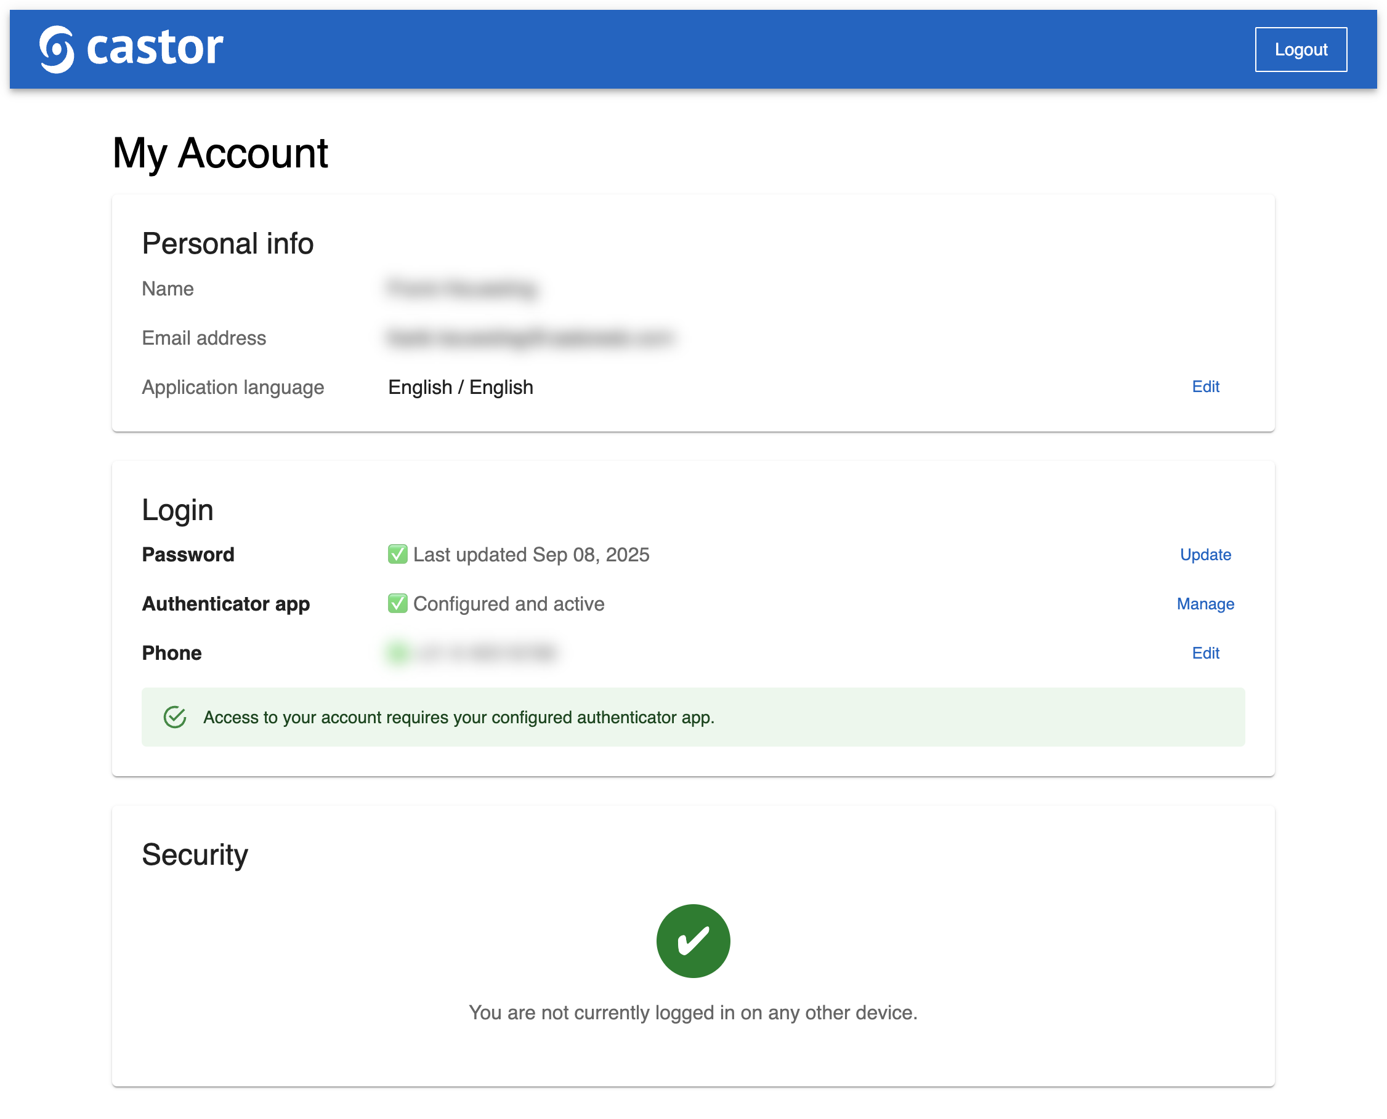The image size is (1387, 1119).
Task: Click the authenticator app requirement banner text
Action: [458, 717]
